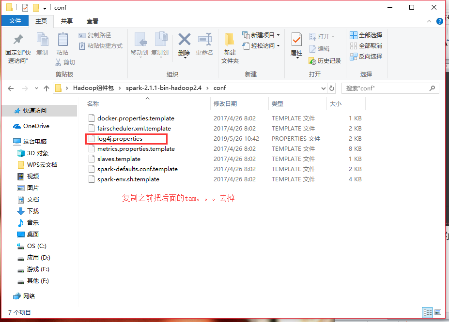Open the 共享 ribbon tab
This screenshot has width=449, height=322.
(66, 21)
